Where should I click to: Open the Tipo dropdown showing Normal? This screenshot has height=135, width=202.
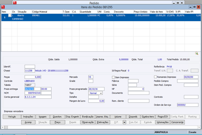[95, 93]
